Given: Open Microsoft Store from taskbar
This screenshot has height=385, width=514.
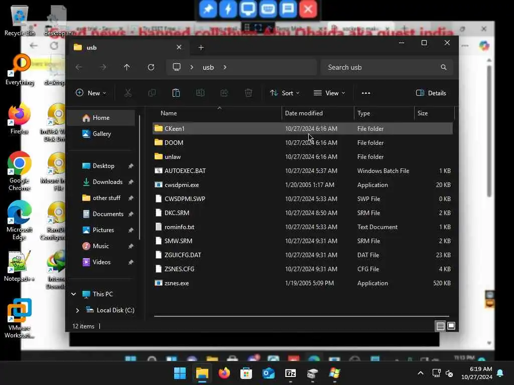Looking at the screenshot, I should coord(246,373).
